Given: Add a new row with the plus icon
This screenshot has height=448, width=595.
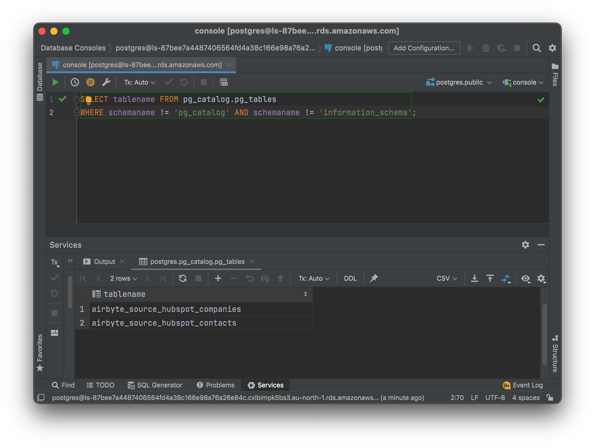Looking at the screenshot, I should point(218,278).
